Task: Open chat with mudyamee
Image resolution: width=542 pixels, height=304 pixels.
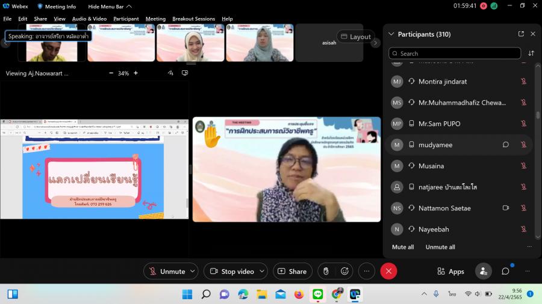Action: [x=506, y=145]
